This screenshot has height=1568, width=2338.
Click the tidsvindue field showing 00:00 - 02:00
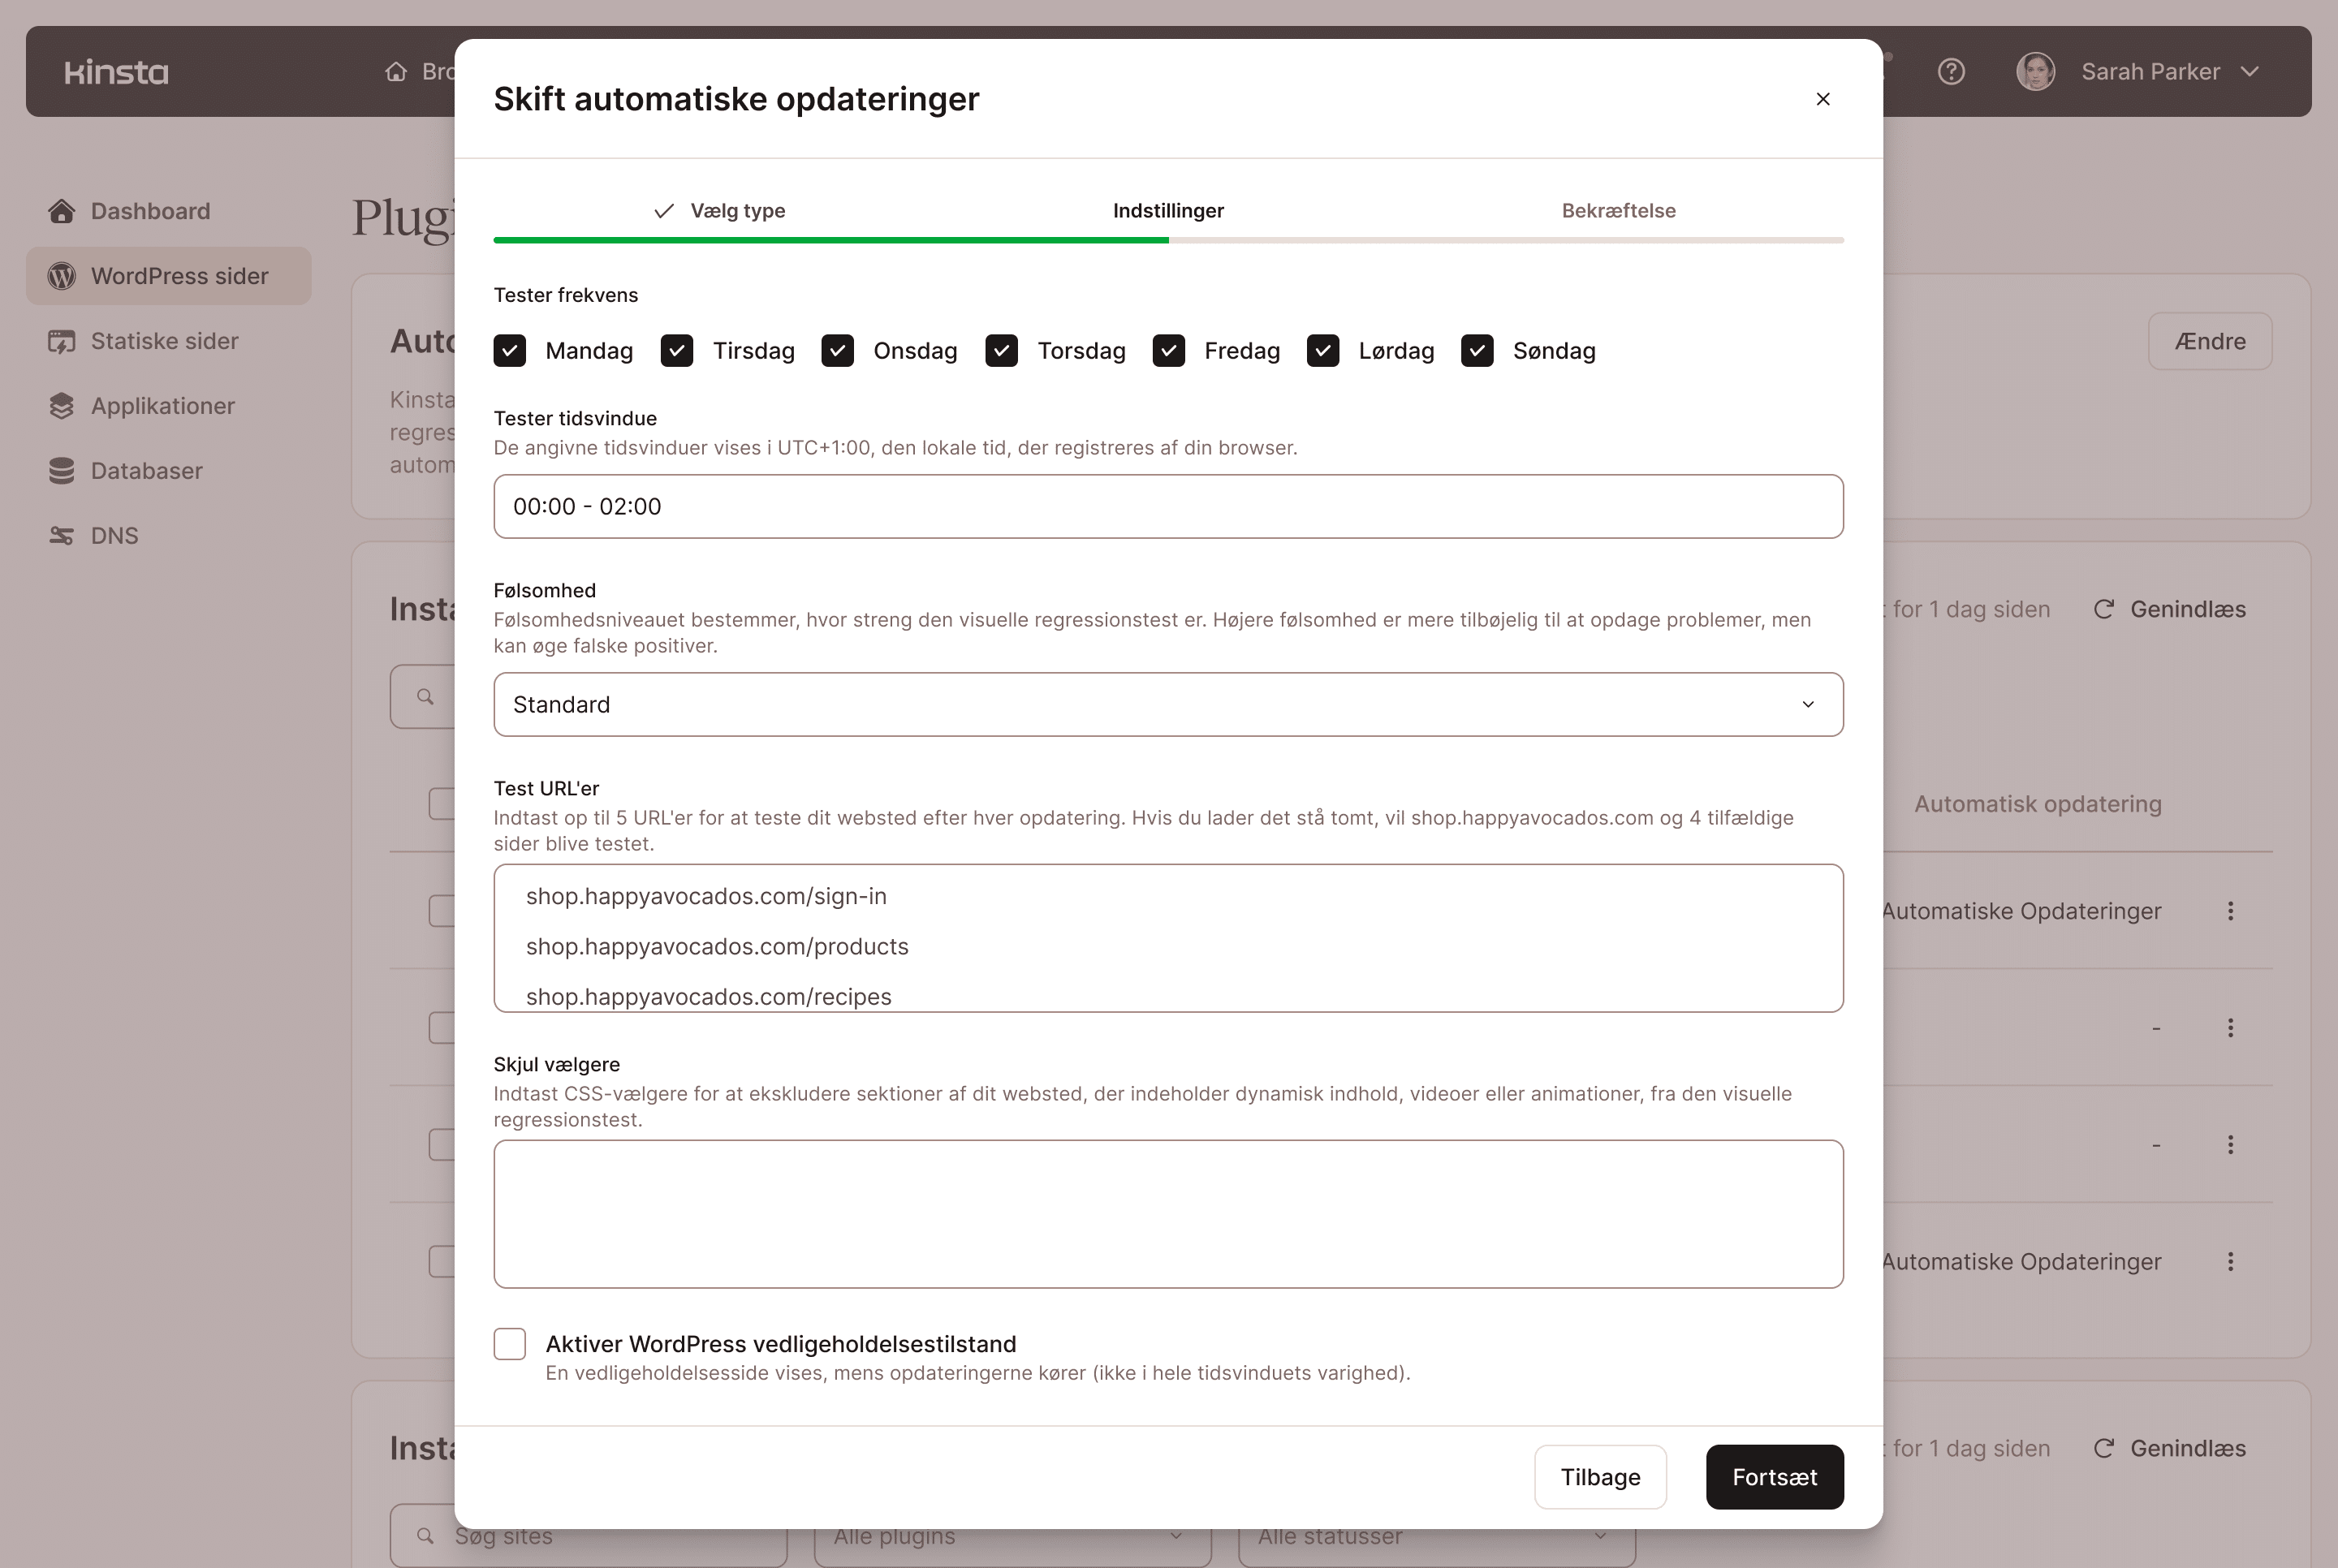(x=1168, y=506)
